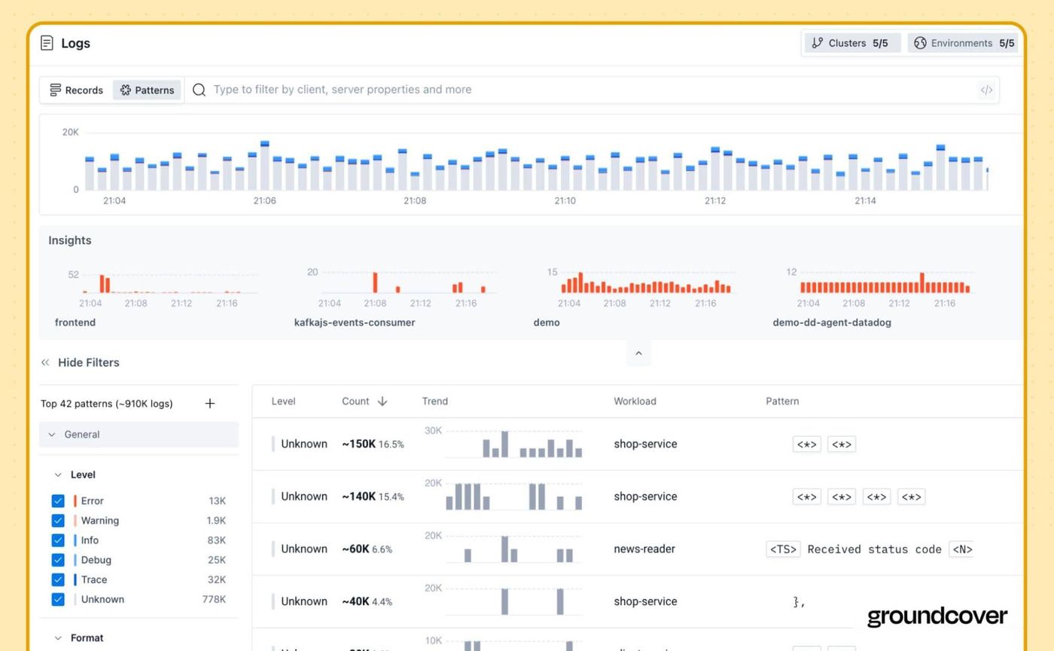Click the Workload column header
This screenshot has width=1054, height=651.
[635, 401]
